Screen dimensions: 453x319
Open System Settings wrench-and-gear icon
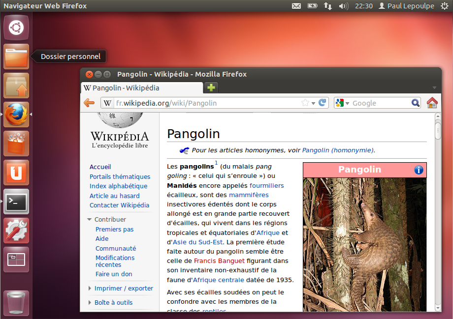[16, 231]
